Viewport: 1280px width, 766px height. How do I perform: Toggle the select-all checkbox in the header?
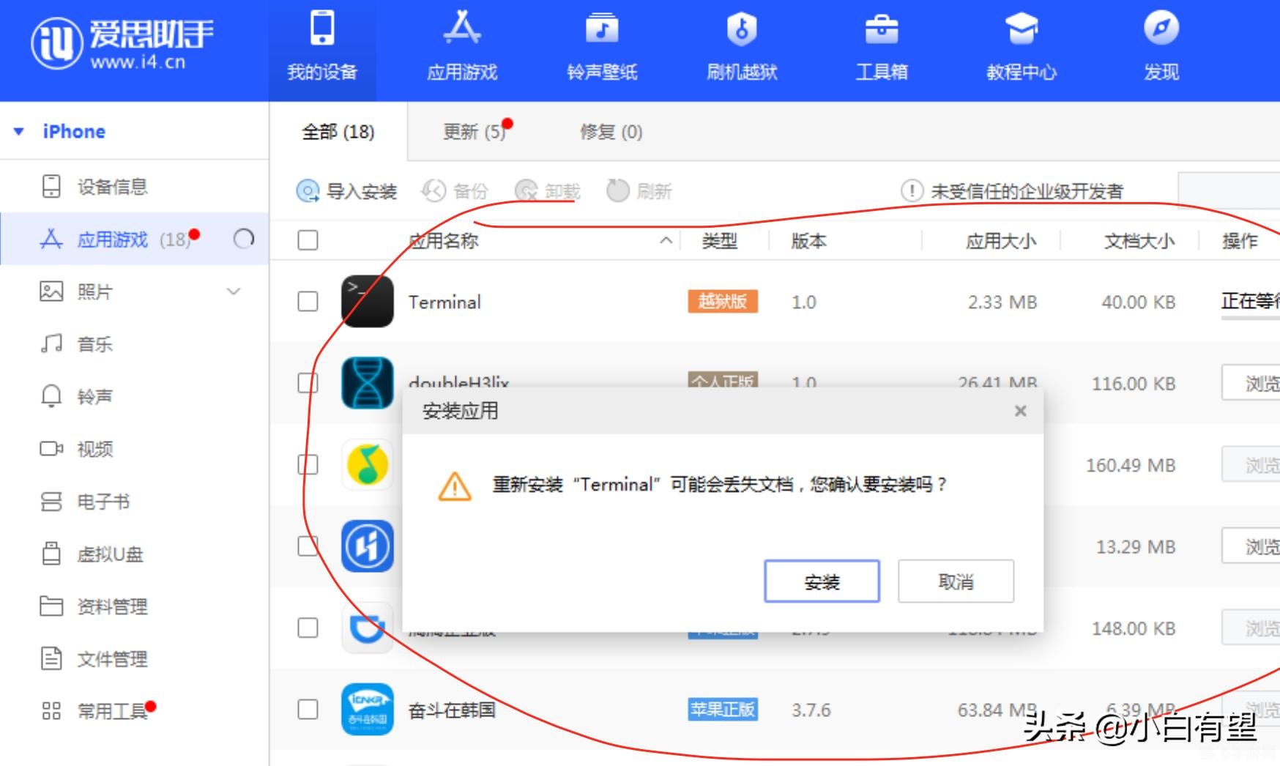tap(307, 239)
